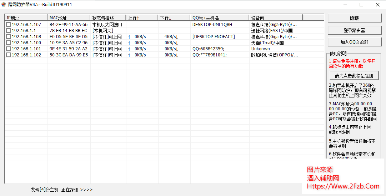386x196 pixels.
Task: Check the box for host 192.168.1.107
Action: [x=8, y=25]
